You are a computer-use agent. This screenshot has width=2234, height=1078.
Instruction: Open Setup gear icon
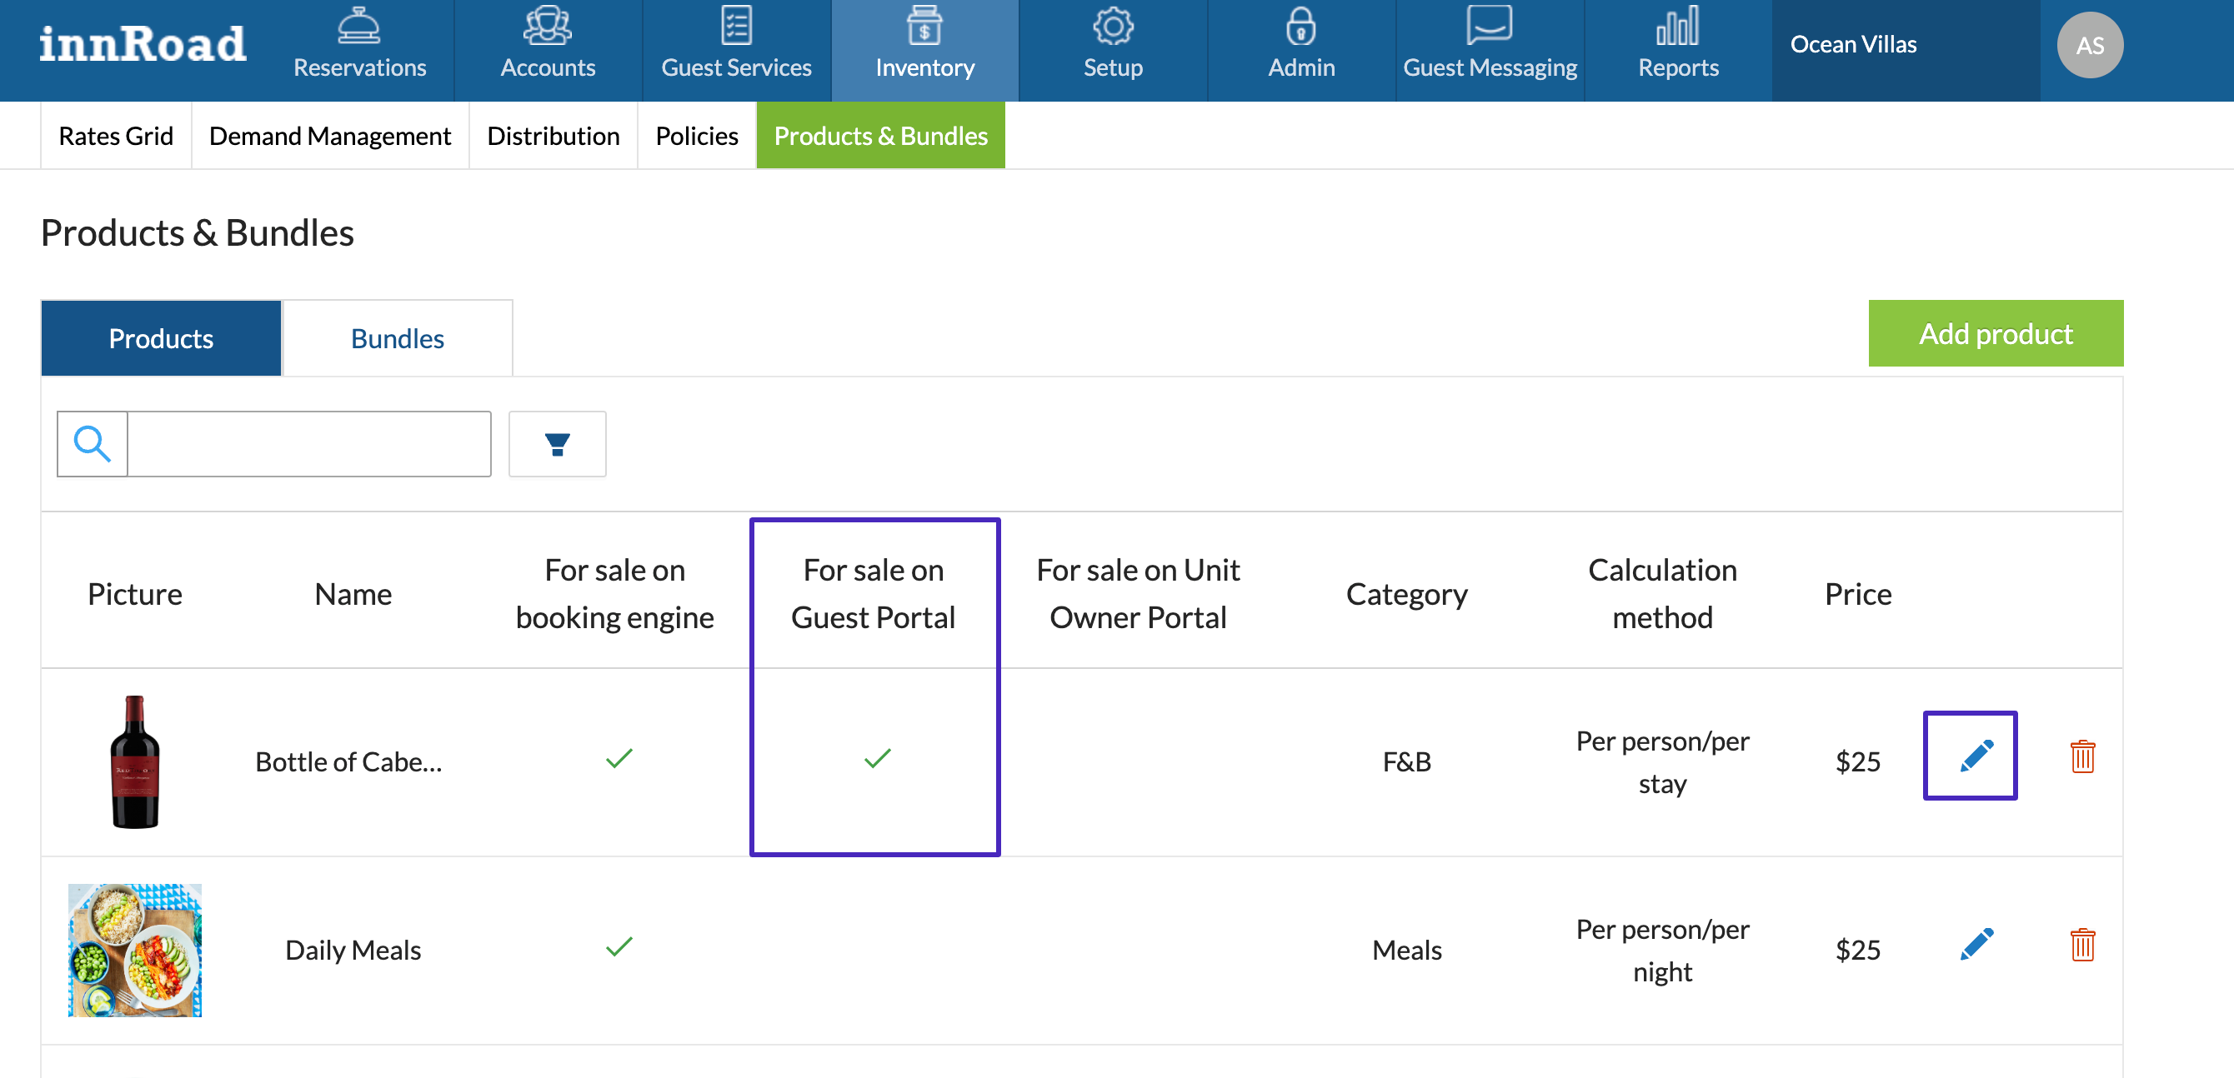[x=1113, y=26]
